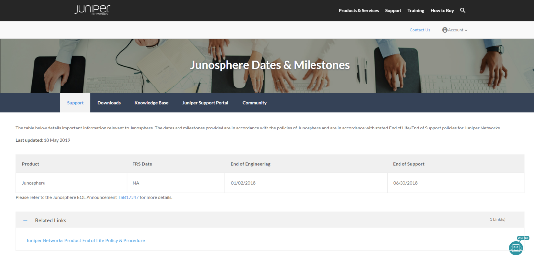Open the How to Buy menu
The width and height of the screenshot is (534, 257).
pyautogui.click(x=442, y=10)
